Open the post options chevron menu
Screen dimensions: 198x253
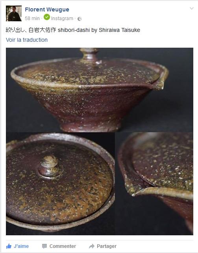192,8
